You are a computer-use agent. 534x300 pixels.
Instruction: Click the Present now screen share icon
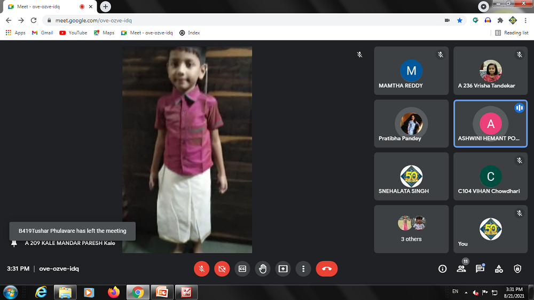click(x=283, y=269)
